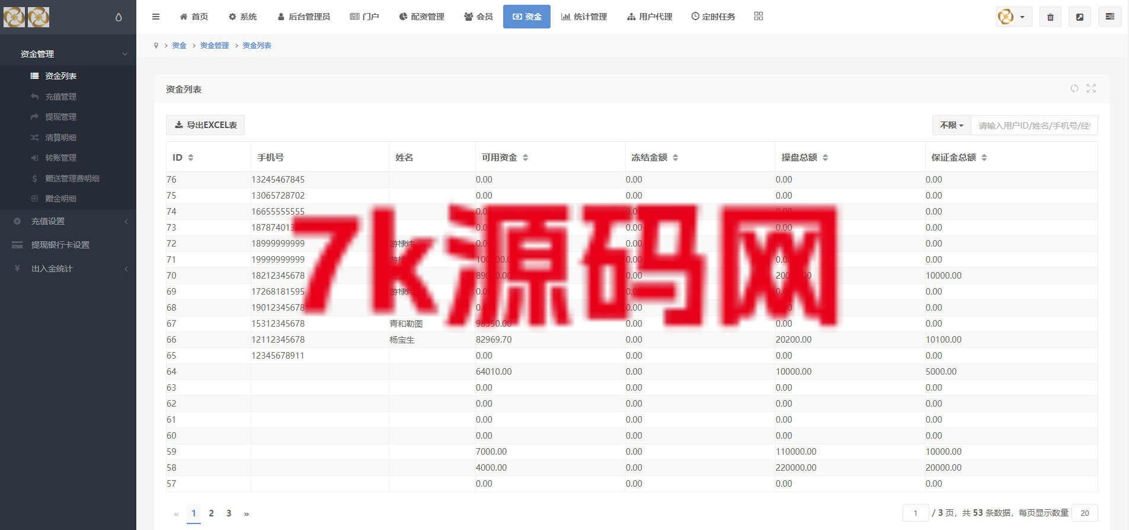Click the page number jump field
Screen dimensions: 1129x530
point(916,513)
